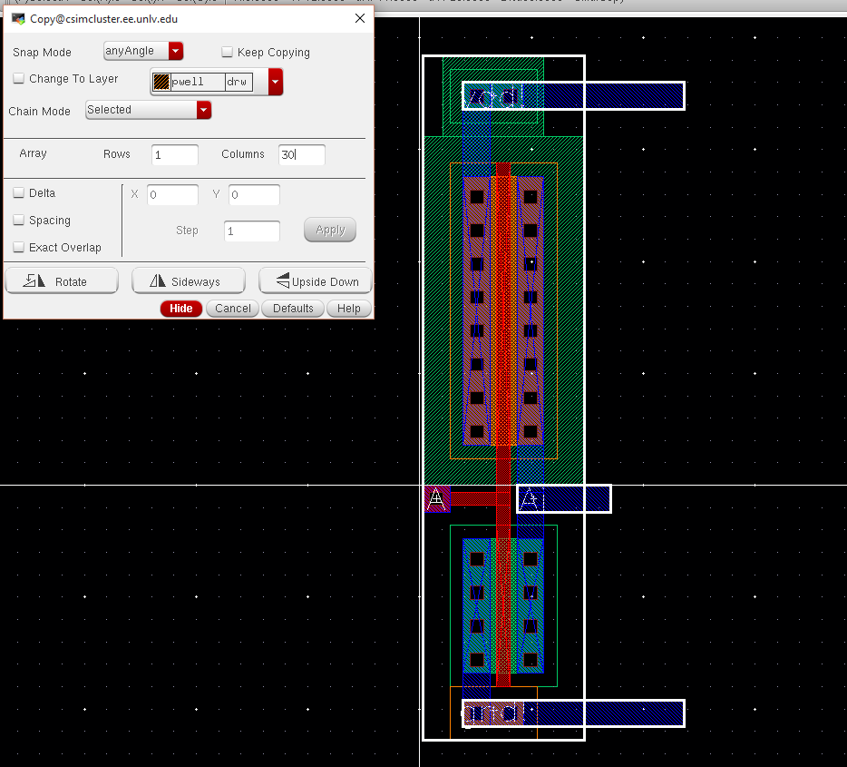Select the white-outlined A pin label
Screen dimensions: 847x767
pyautogui.click(x=530, y=498)
